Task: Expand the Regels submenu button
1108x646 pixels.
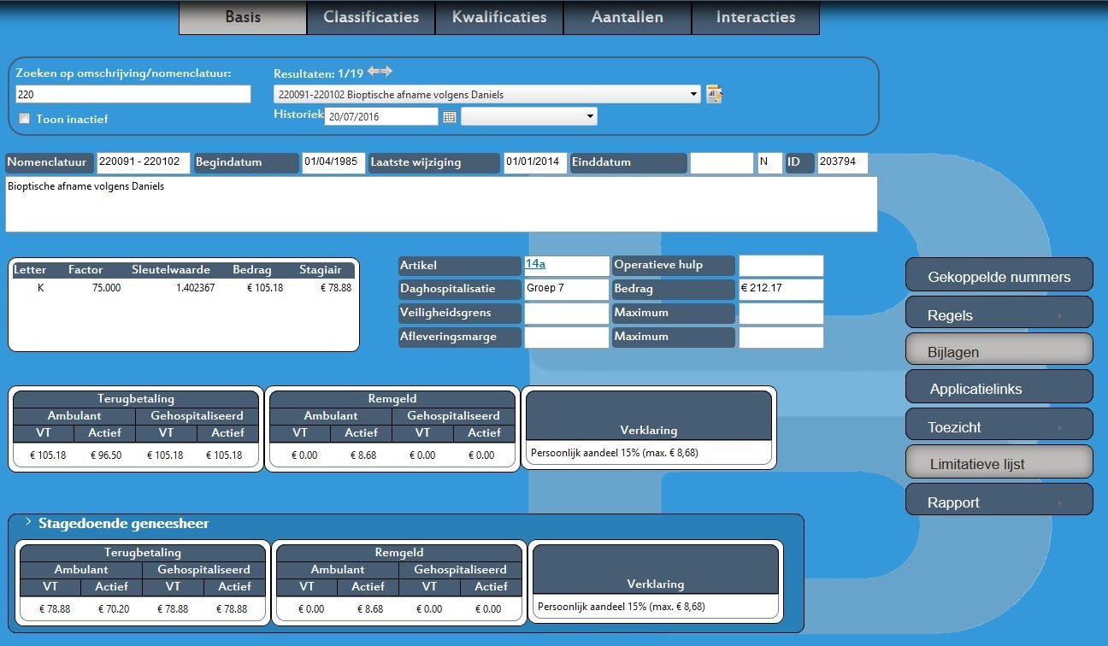Action: [x=999, y=313]
